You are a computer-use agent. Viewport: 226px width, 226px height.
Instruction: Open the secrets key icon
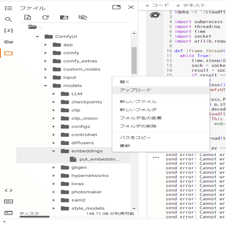(x=9, y=42)
